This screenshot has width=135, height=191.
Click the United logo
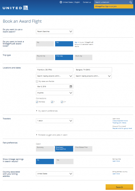[16, 8]
